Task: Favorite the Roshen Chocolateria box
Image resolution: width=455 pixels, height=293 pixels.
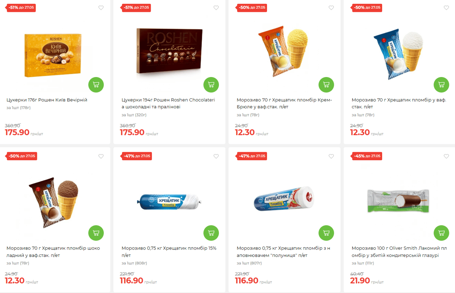Action: [x=216, y=8]
